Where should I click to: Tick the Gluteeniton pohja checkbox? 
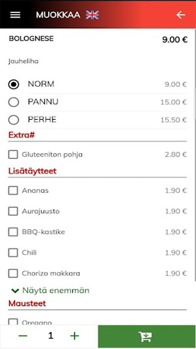coord(13,154)
